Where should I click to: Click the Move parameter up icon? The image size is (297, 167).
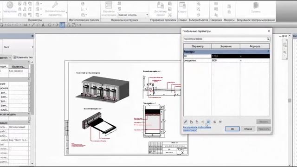click(x=203, y=122)
